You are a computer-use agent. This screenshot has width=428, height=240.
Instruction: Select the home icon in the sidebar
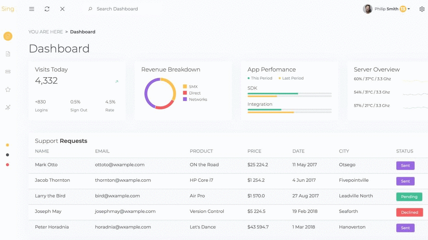click(7, 36)
